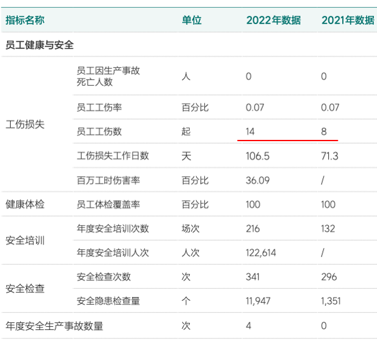Select the 122,614 value for 年度安全培训人次
Image resolution: width=377 pixels, height=344 pixels.
point(261,252)
